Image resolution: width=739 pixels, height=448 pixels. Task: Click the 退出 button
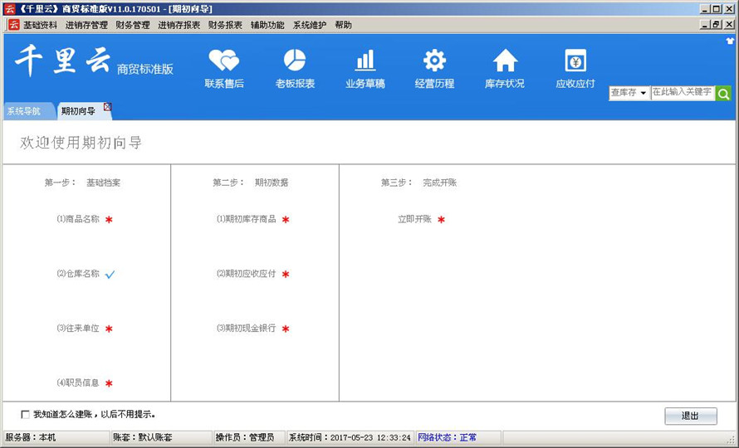coord(690,416)
